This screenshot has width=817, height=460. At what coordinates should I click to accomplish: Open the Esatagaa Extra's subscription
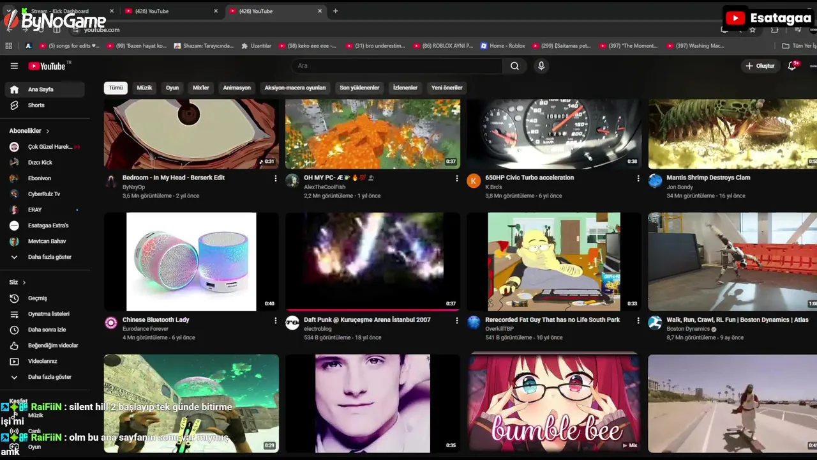pyautogui.click(x=45, y=226)
